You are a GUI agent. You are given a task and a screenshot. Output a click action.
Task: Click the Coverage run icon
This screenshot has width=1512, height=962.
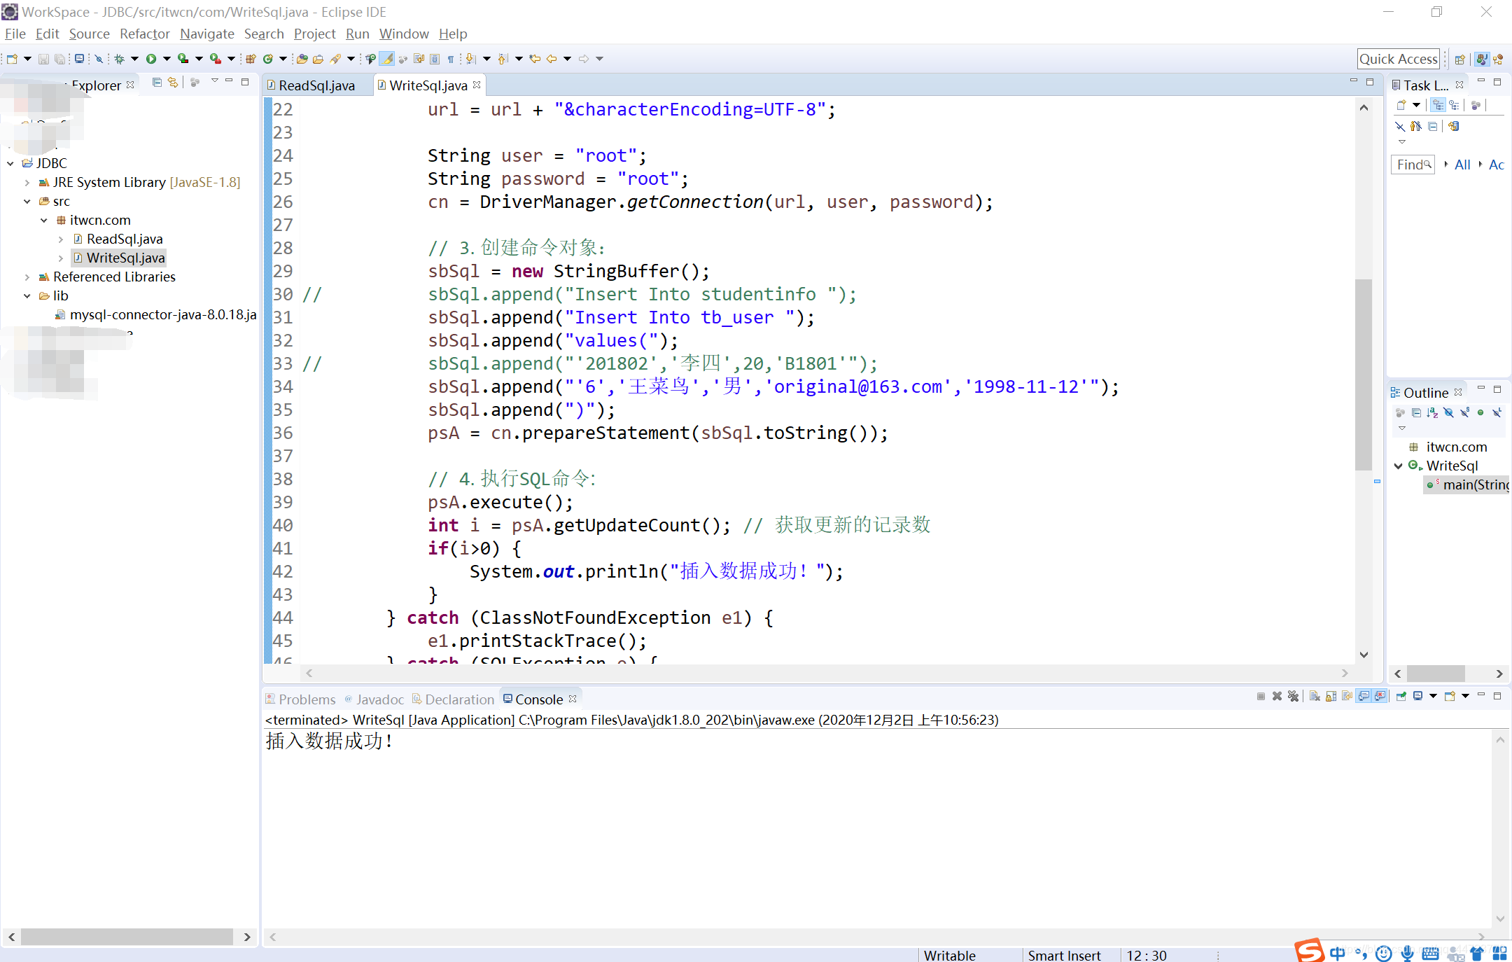coord(183,59)
